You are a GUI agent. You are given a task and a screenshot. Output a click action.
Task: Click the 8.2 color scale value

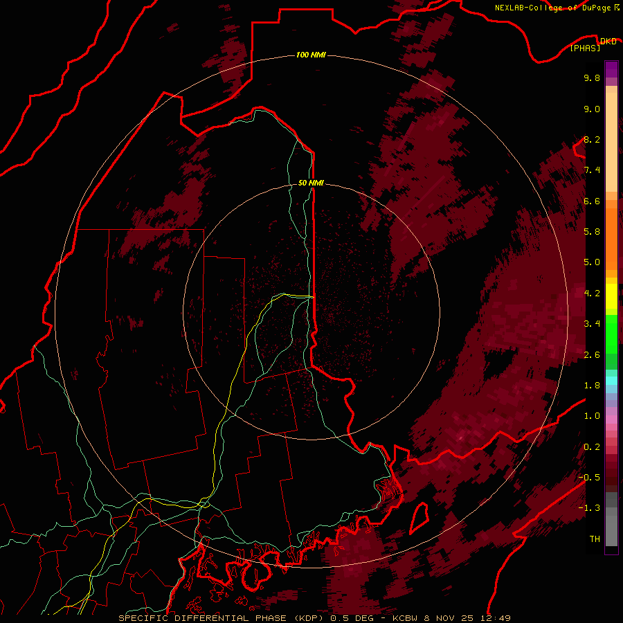[592, 139]
